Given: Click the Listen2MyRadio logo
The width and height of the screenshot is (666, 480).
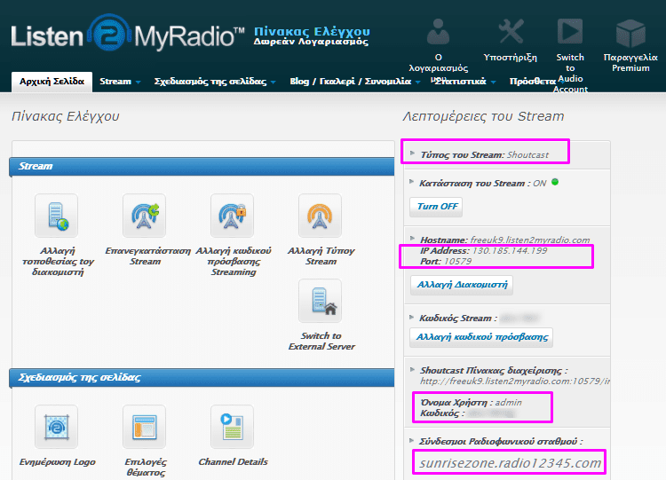Looking at the screenshot, I should pyautogui.click(x=127, y=33).
